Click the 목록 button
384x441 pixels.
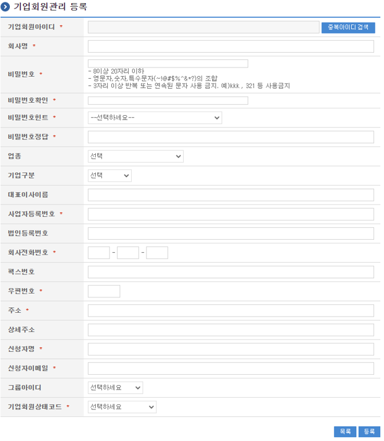coord(345,431)
